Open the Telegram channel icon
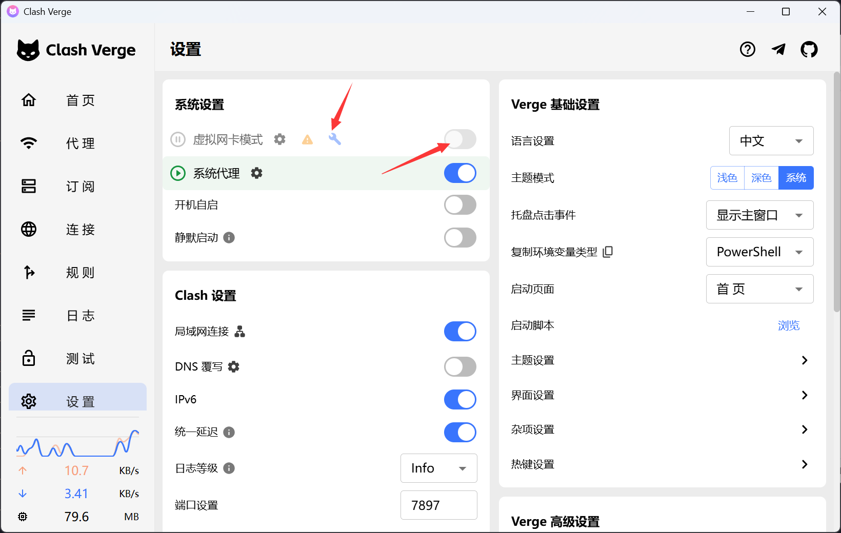This screenshot has height=533, width=841. [778, 49]
